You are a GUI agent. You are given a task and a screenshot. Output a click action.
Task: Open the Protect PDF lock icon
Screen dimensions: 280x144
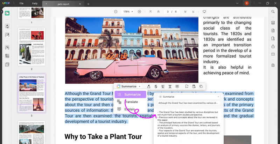(x=273, y=38)
